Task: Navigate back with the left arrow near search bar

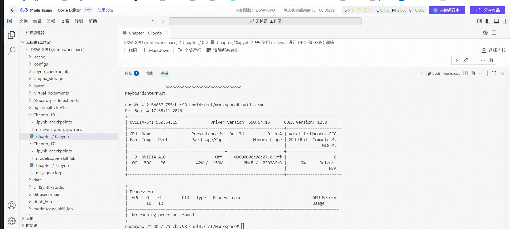Action: pyautogui.click(x=153, y=21)
